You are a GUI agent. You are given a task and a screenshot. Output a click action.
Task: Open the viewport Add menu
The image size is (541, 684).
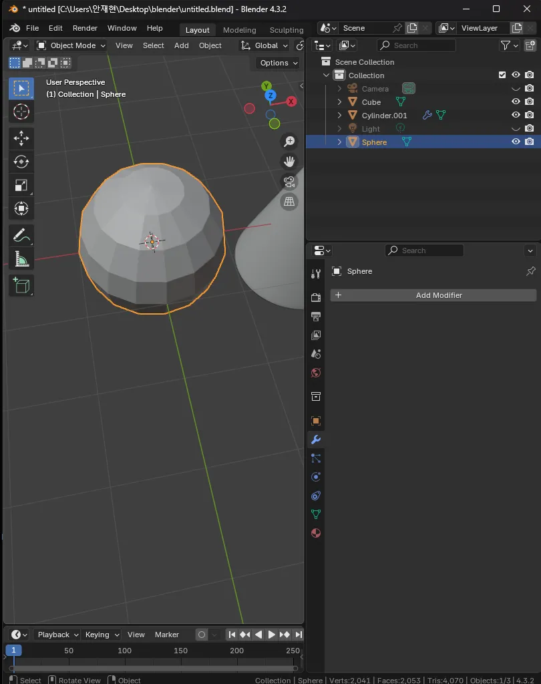click(182, 45)
